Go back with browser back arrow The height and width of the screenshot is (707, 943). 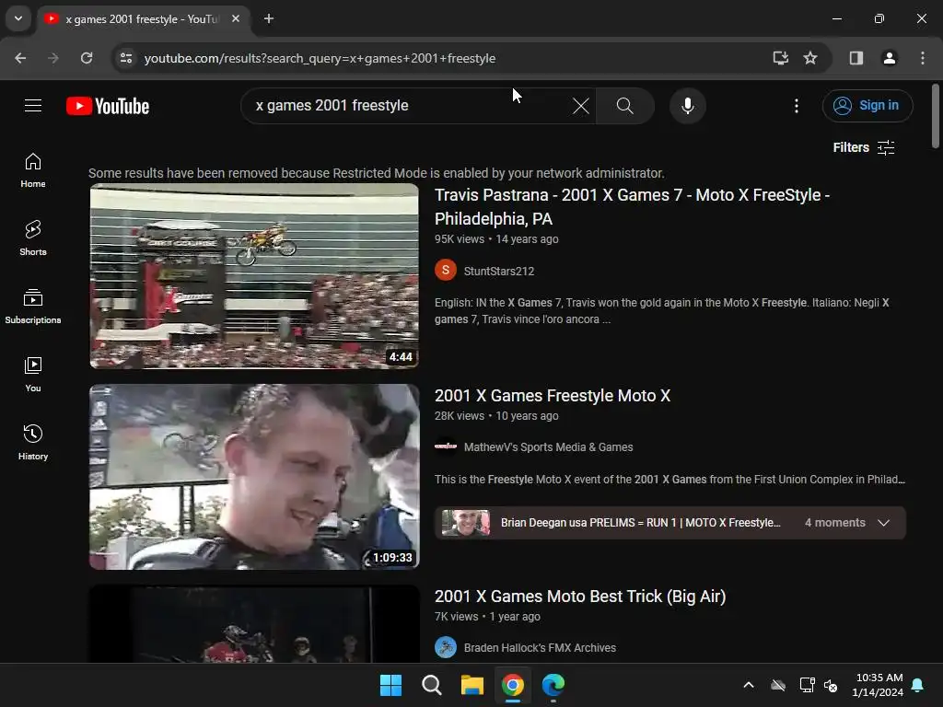pos(20,58)
